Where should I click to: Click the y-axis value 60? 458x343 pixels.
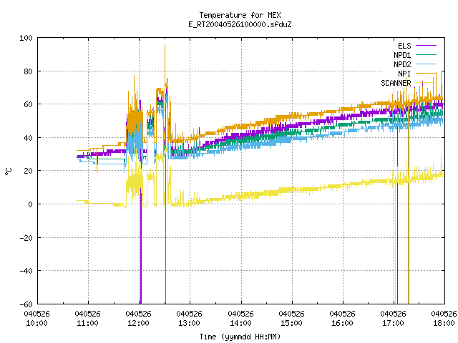[x=28, y=104]
